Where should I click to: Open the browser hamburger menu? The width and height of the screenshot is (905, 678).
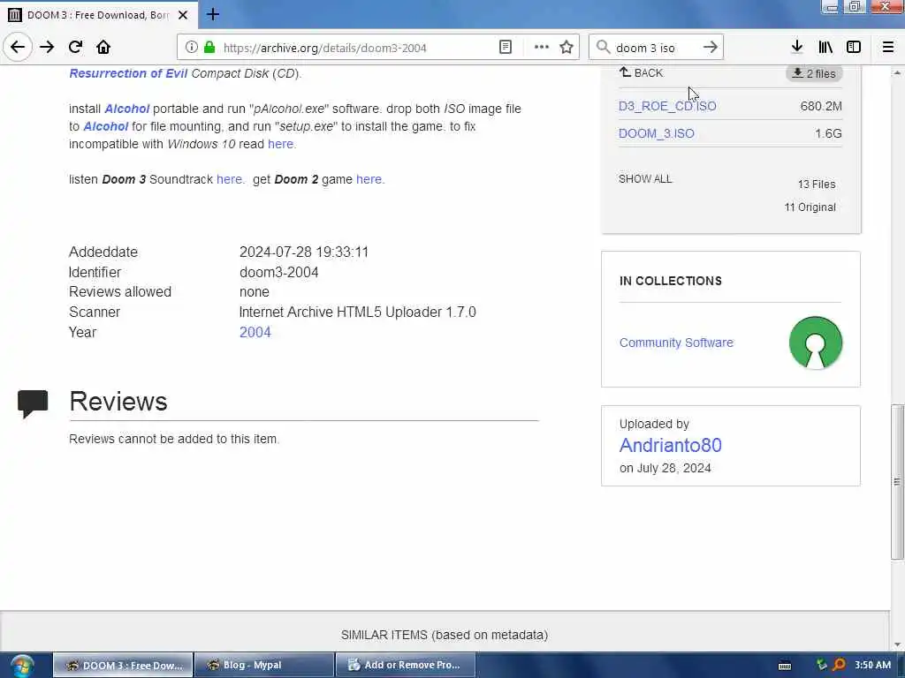[x=888, y=48]
